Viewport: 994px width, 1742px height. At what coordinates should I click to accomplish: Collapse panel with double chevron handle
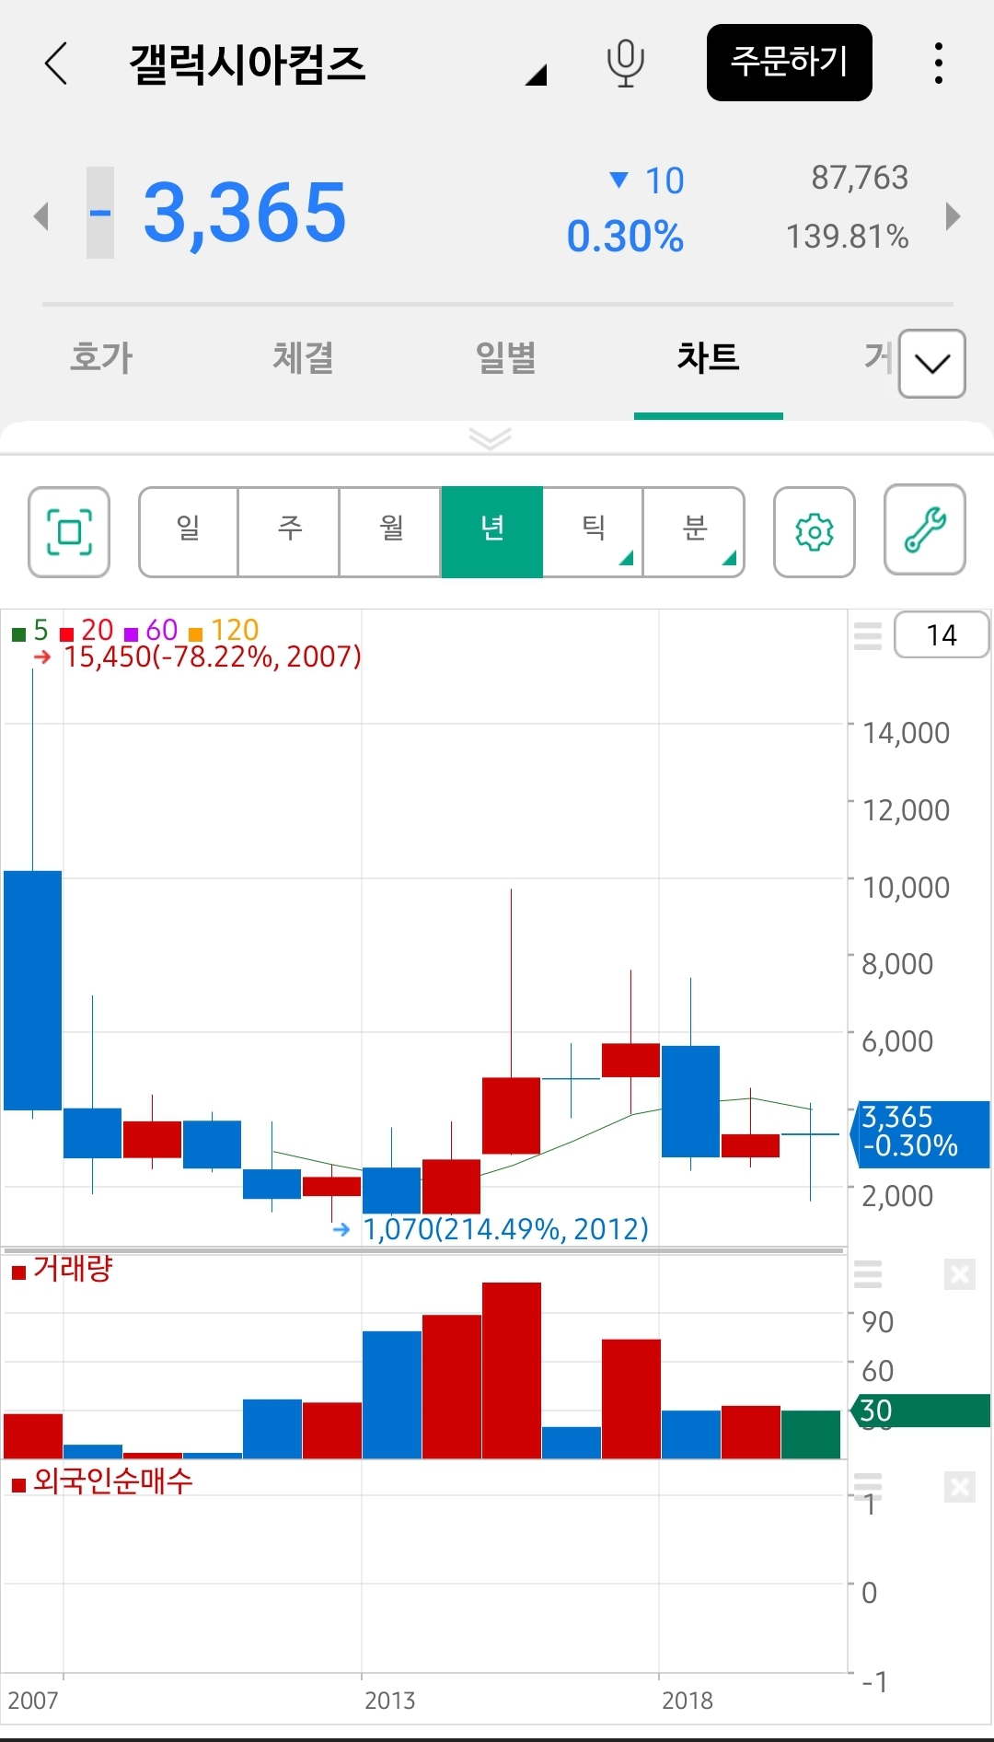pos(490,438)
